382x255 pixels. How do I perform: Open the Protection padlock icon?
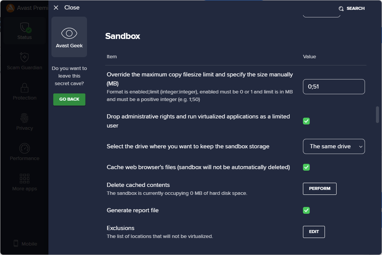pos(24,88)
